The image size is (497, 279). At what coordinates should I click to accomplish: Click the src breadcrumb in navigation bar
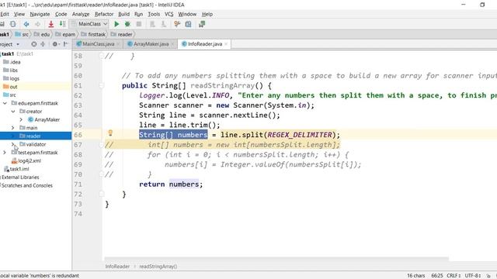click(x=22, y=34)
